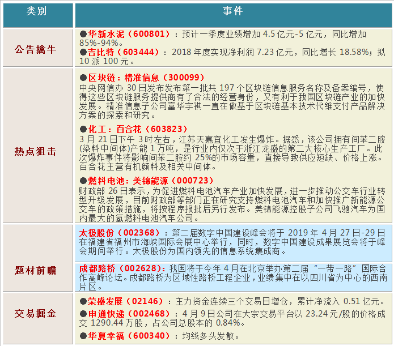Click stock name 申通快递（002468）
Screen dimensions: 394x346
tap(129, 314)
